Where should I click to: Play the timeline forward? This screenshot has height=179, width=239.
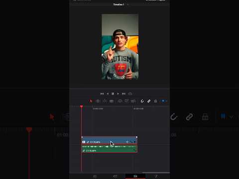coord(118,94)
